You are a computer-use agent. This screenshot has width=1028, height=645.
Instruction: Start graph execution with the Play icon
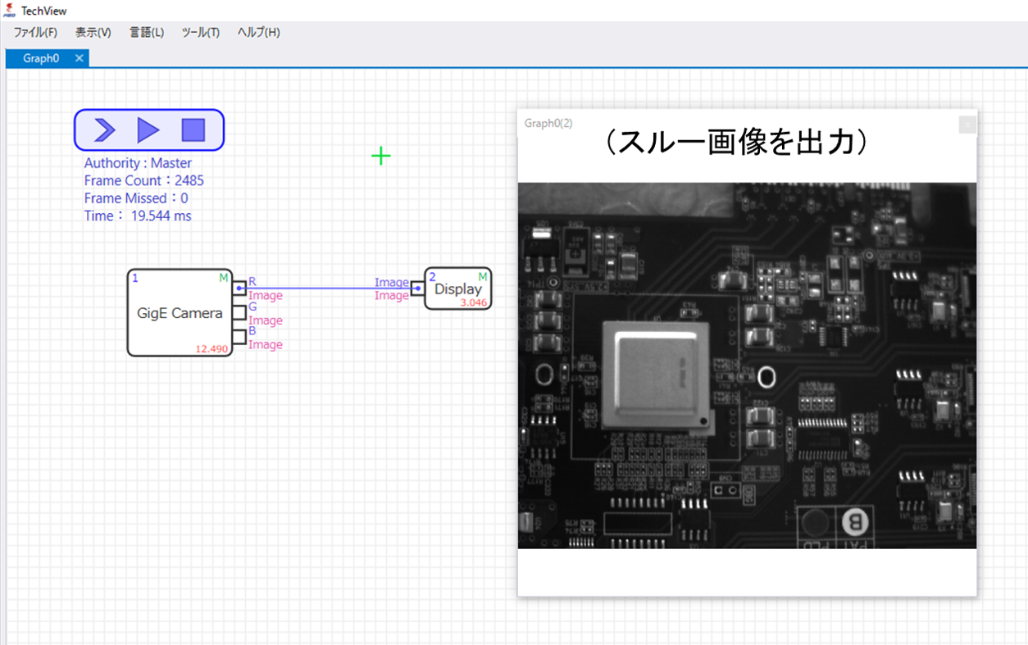[x=148, y=129]
